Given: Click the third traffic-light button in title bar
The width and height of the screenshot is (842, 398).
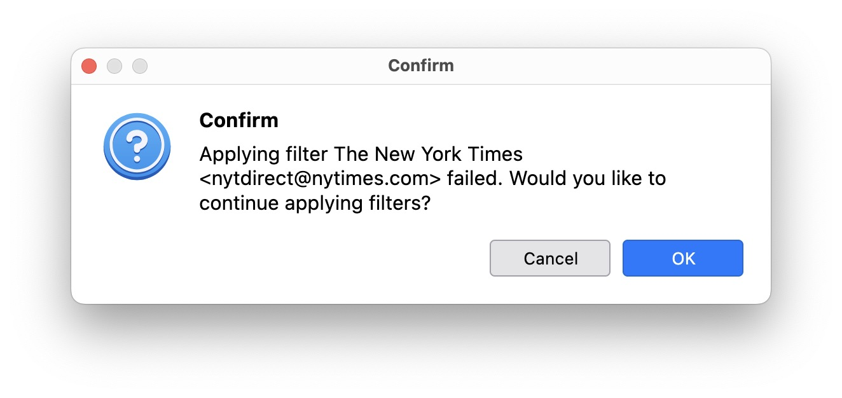Looking at the screenshot, I should 140,66.
